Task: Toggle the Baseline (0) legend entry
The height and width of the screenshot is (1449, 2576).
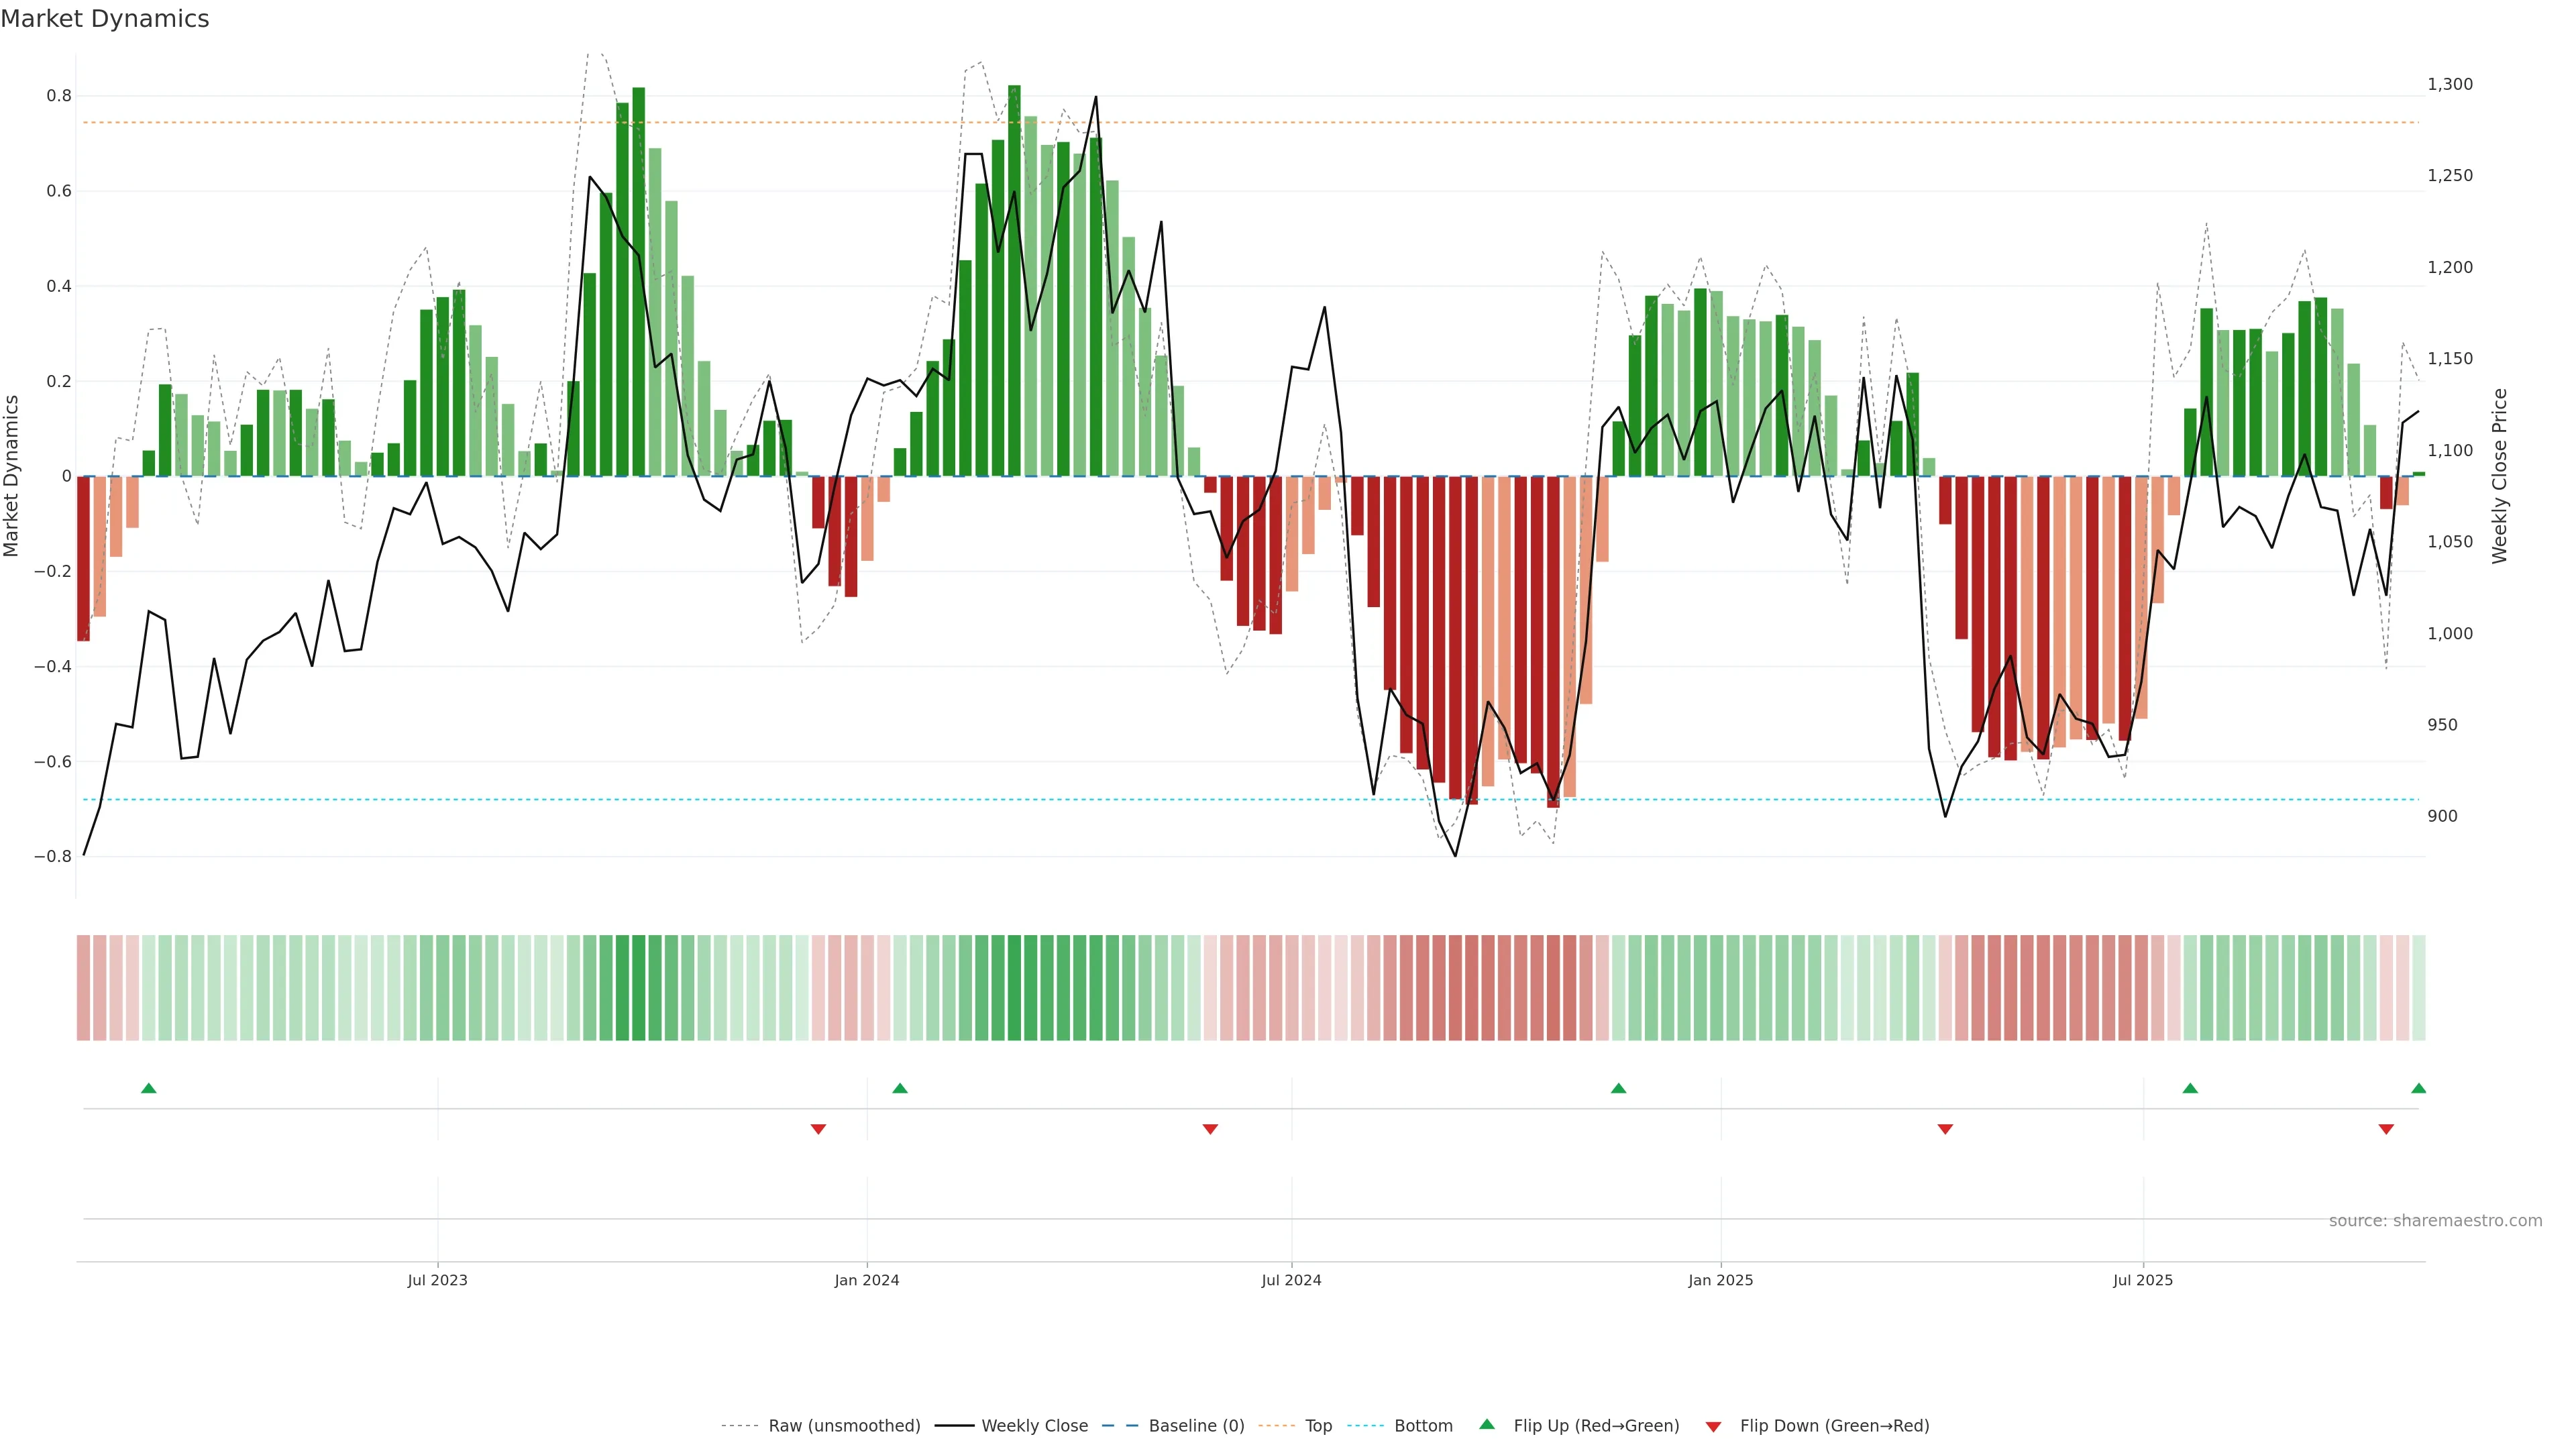Action: pos(1196,1426)
